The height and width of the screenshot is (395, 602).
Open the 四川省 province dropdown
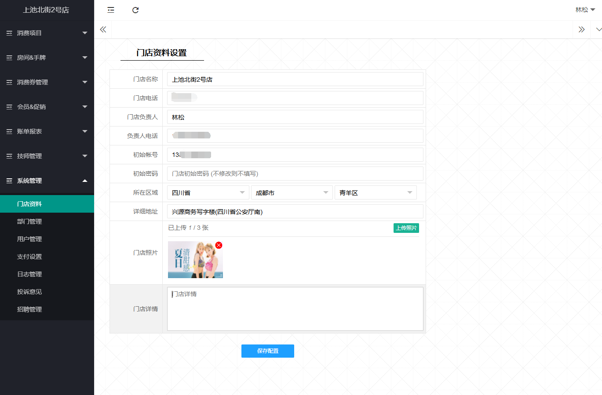click(208, 192)
